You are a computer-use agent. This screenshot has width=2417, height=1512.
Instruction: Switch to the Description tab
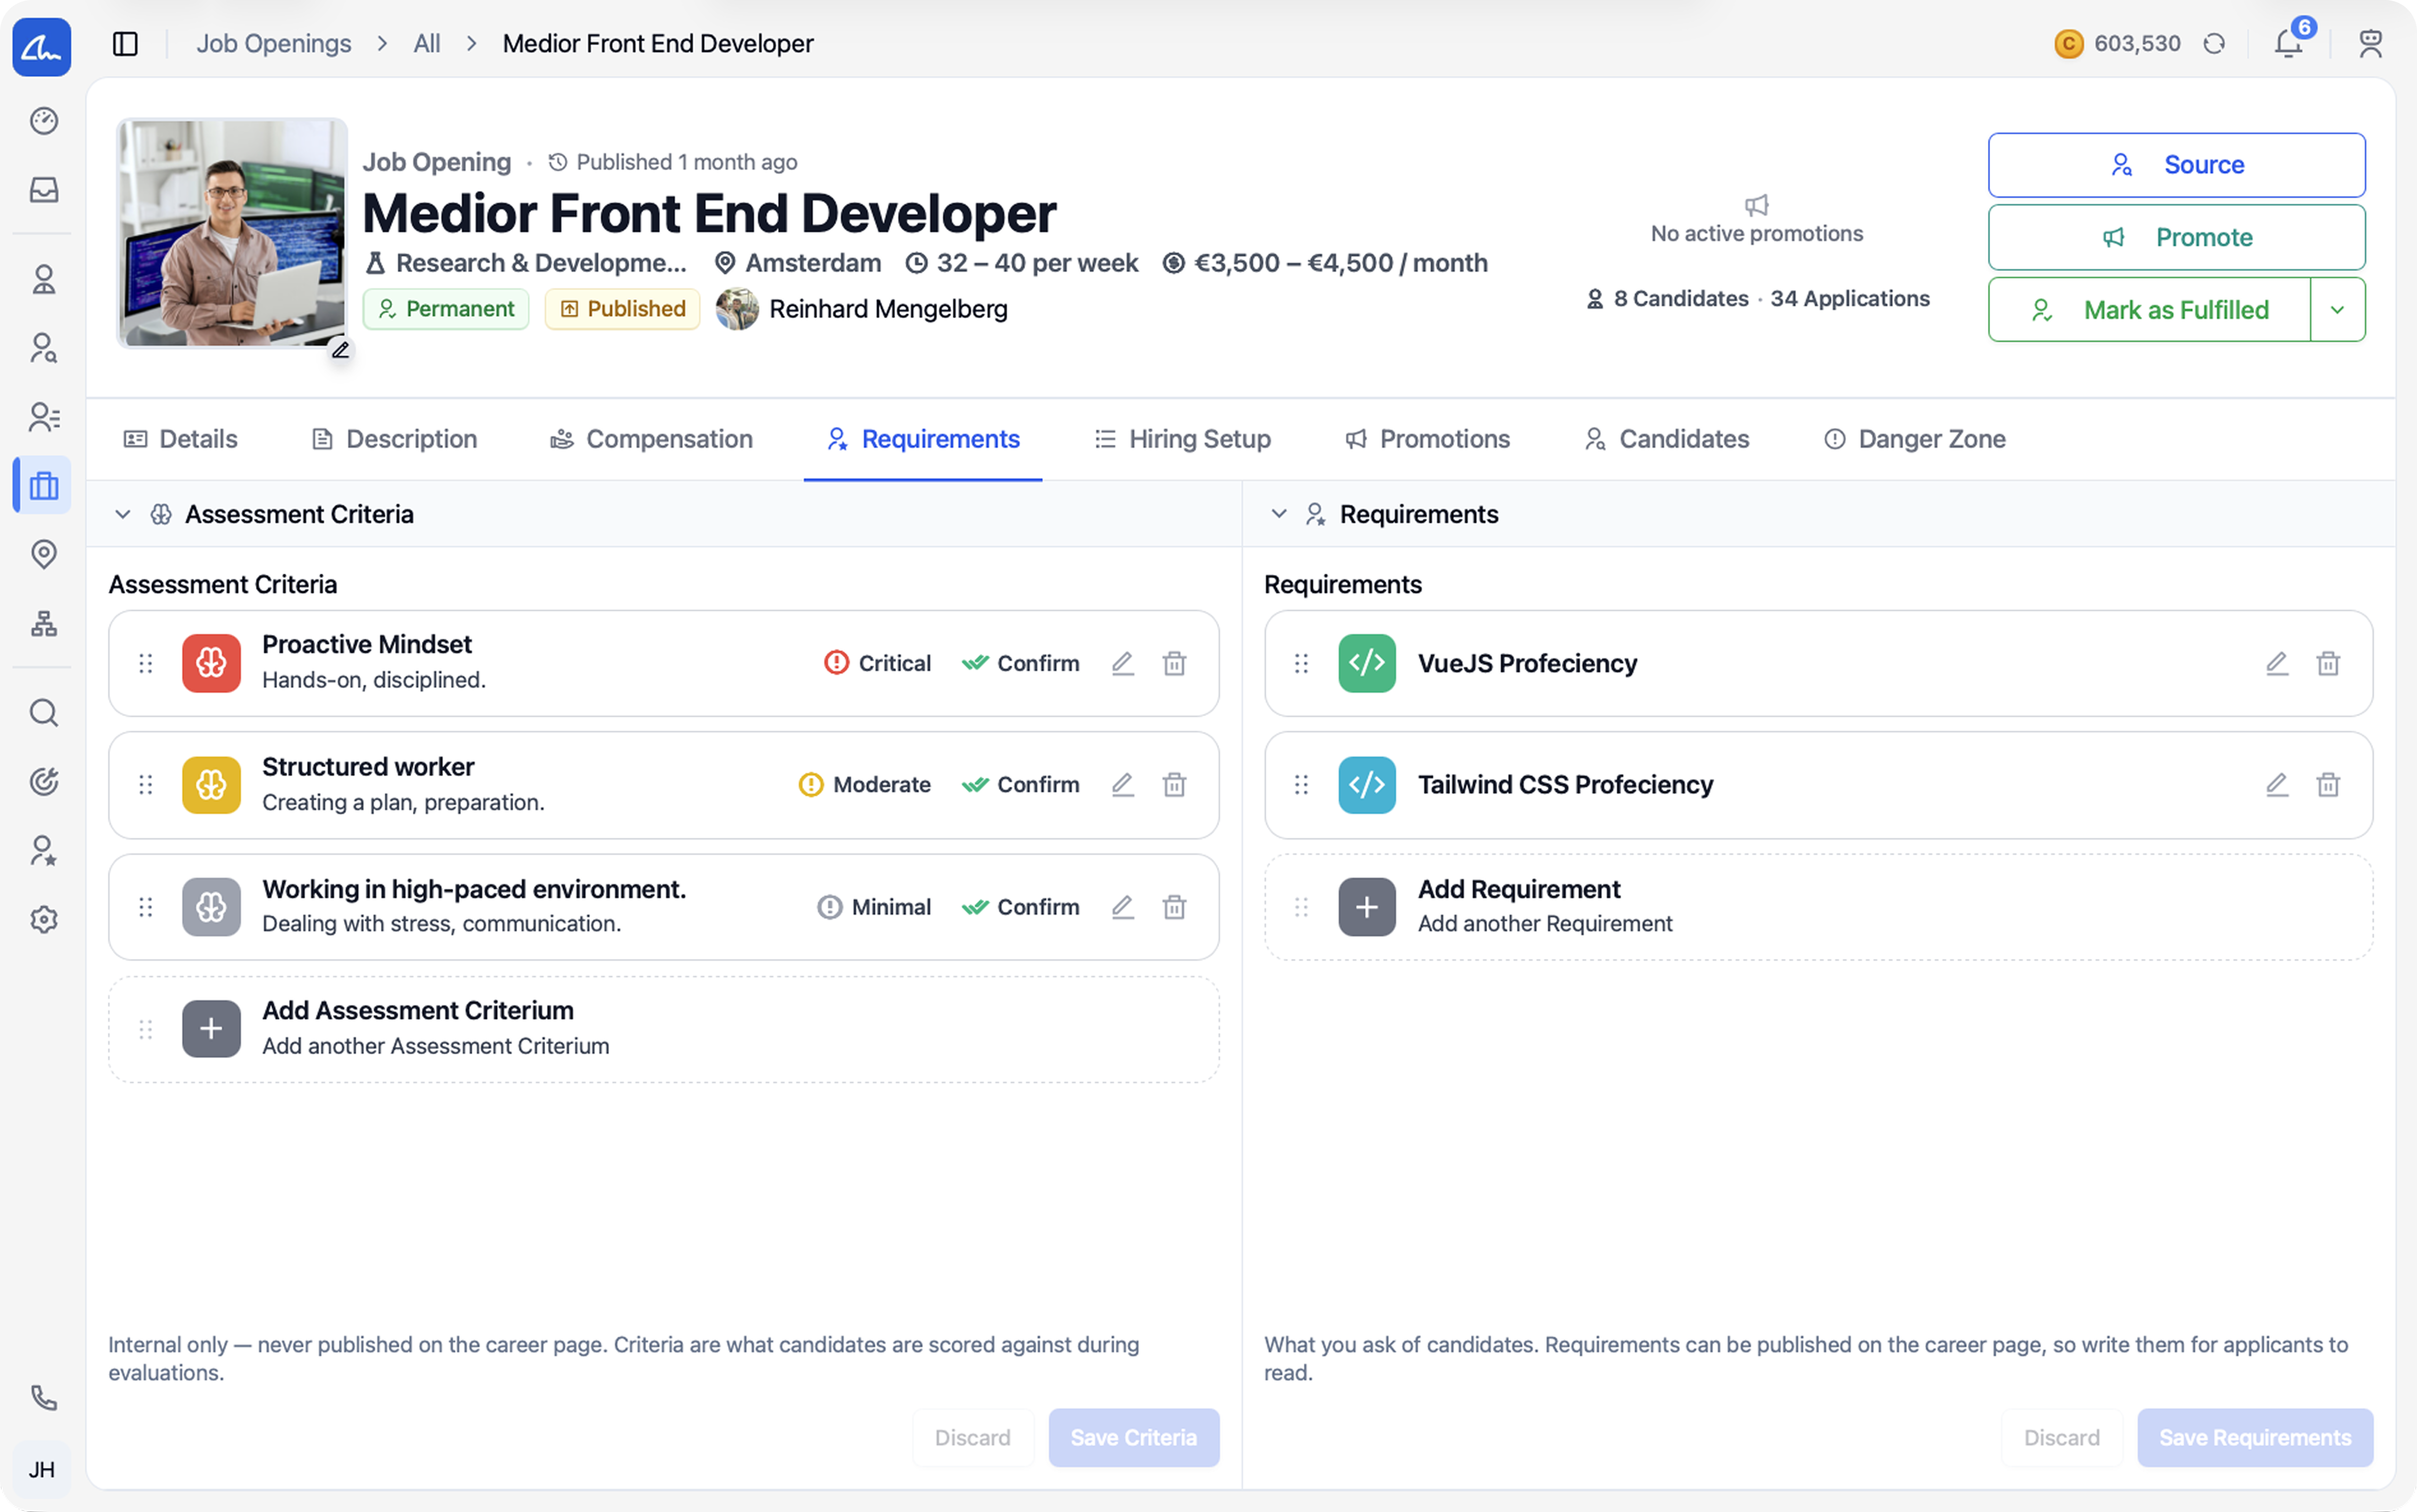click(x=394, y=440)
